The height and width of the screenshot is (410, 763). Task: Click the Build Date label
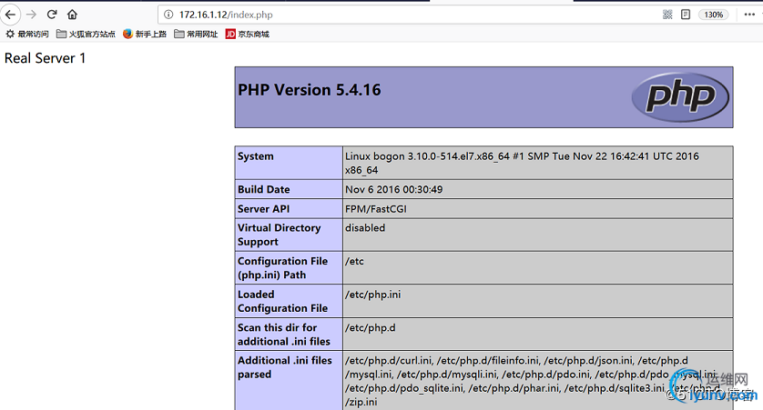(x=264, y=189)
